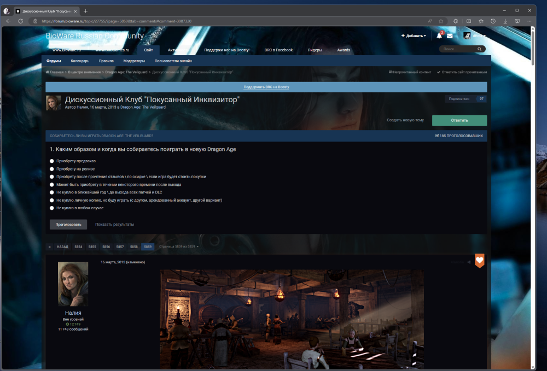Refresh the page in the browser

tap(21, 21)
